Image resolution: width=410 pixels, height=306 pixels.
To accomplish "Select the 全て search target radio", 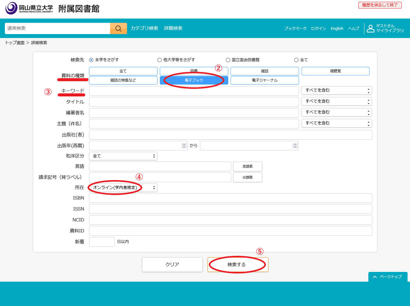I will [x=296, y=60].
